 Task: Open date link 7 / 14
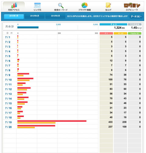[9, 99]
